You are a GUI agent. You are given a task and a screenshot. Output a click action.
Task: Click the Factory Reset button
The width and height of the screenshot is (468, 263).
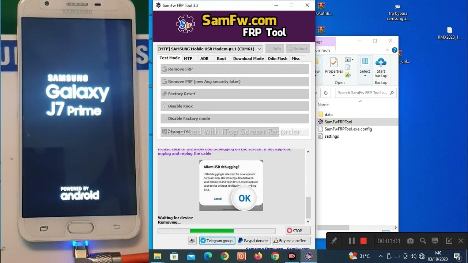234,94
